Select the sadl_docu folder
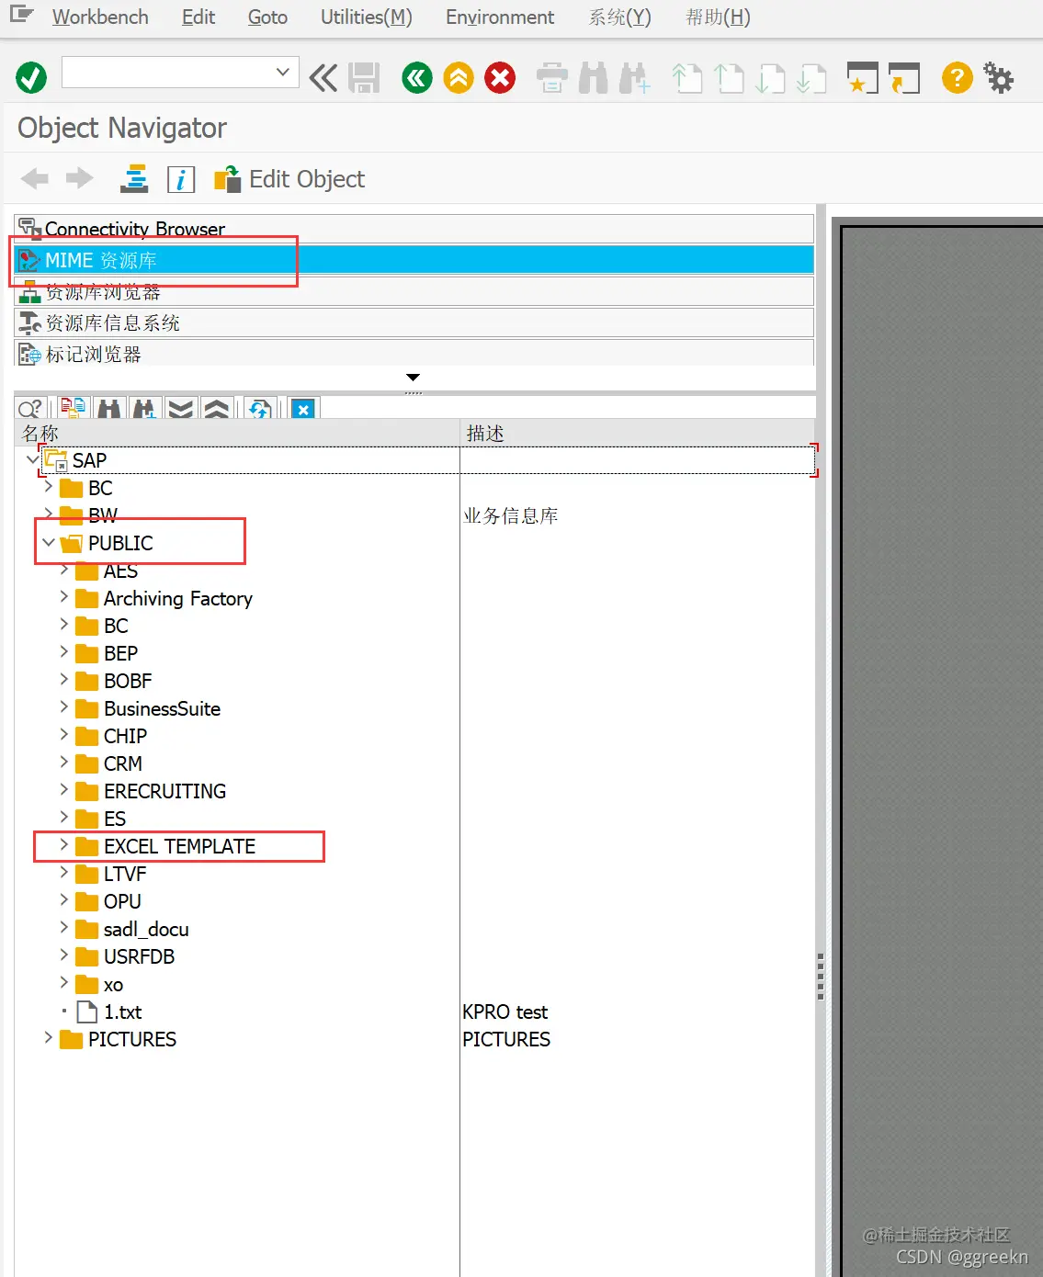Viewport: 1043px width, 1277px height. tap(146, 929)
